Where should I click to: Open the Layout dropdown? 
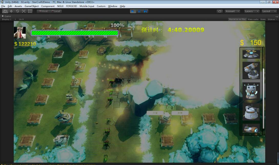point(269,11)
